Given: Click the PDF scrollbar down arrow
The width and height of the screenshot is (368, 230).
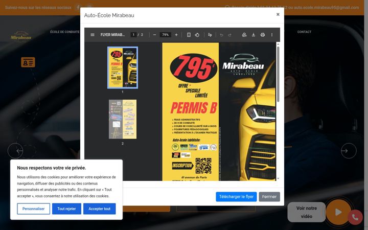Looking at the screenshot, I should coord(278,178).
